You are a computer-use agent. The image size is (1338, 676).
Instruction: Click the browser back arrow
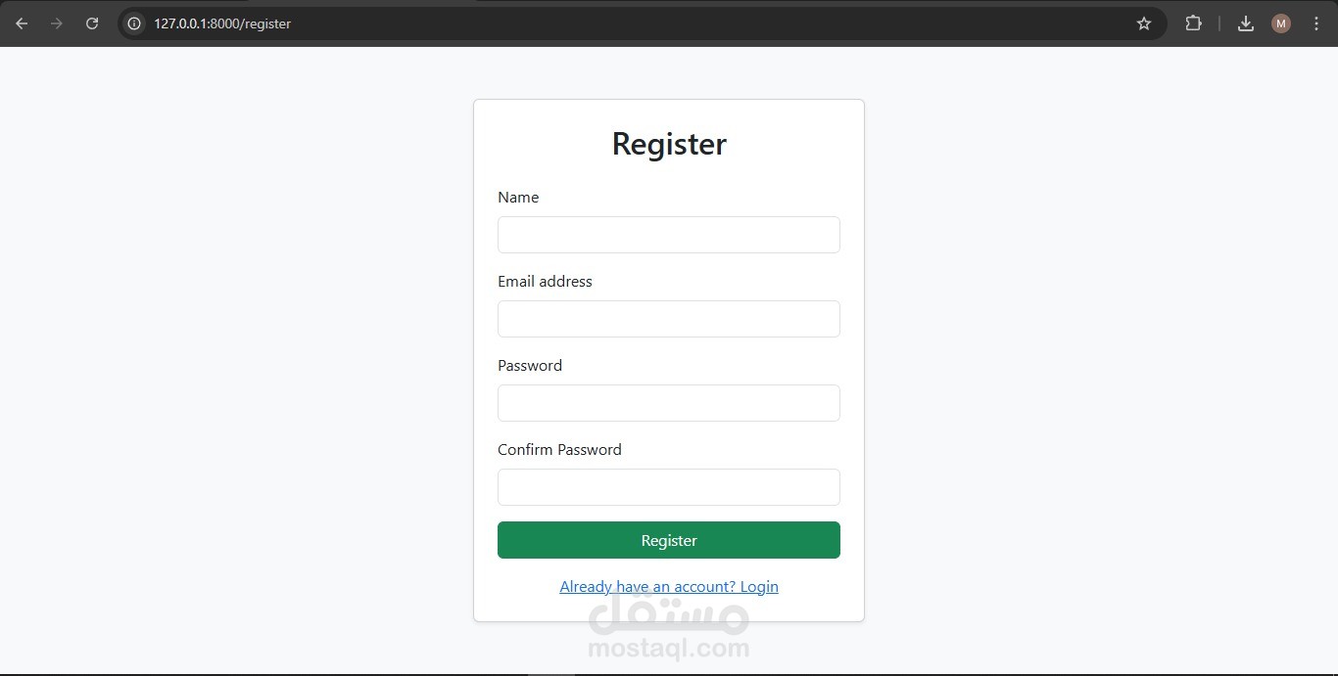tap(22, 23)
